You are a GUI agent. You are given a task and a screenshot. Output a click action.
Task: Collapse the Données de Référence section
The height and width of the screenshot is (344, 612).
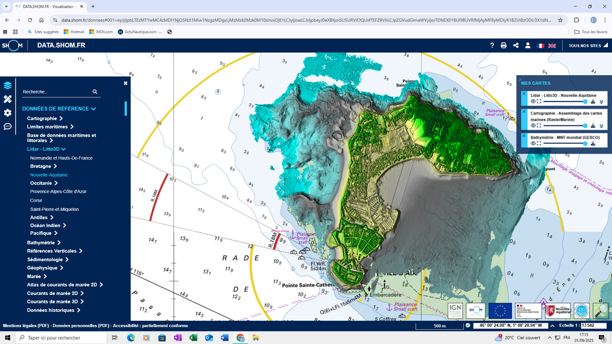(59, 109)
